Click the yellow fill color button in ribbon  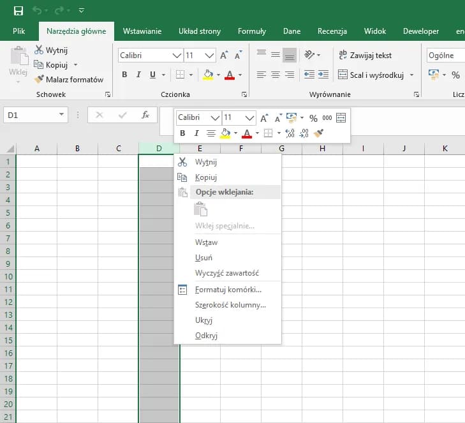pyautogui.click(x=208, y=75)
